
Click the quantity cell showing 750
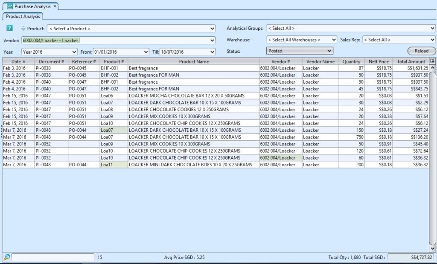[351, 137]
